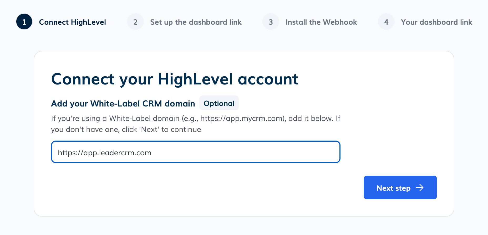Click the step 2 number circle
The image size is (488, 235).
(135, 22)
